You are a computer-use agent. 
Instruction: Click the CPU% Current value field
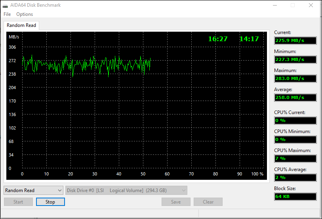295,120
